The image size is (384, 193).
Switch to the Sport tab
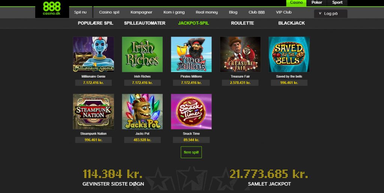(337, 3)
